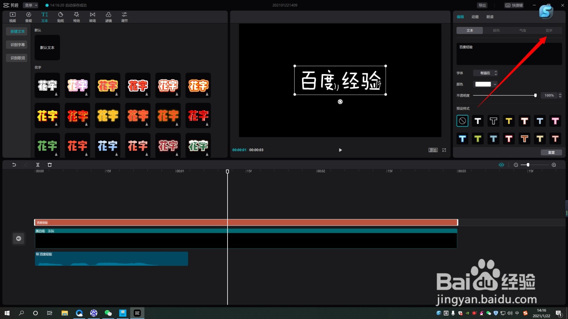Click the playhead marker on the timeline ruler
568x319 pixels.
(228, 172)
